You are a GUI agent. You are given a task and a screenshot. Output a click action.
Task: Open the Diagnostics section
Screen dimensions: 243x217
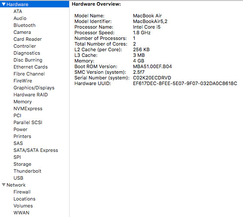(x=27, y=53)
